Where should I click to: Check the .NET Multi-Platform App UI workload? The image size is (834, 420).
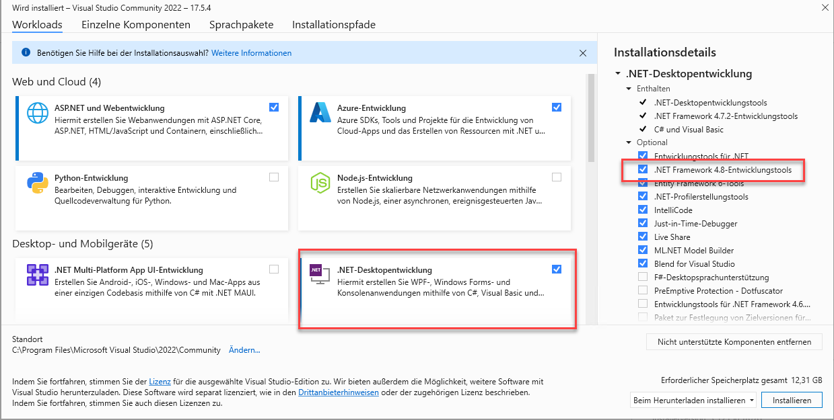[273, 269]
